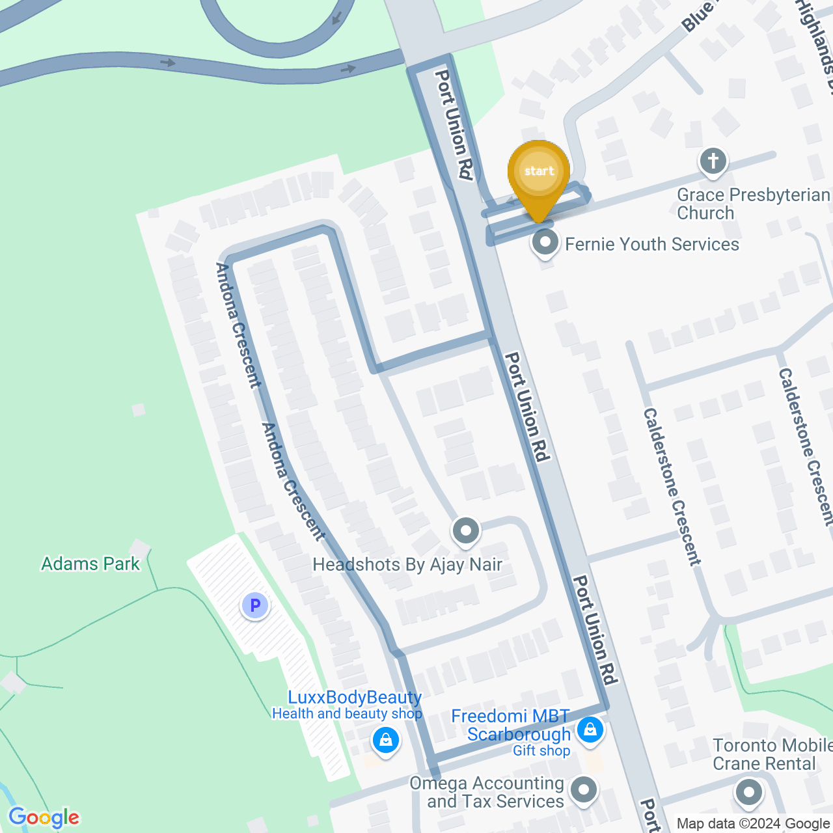
Task: Select the Omega Accounting and Tax Services label
Action: 487,792
